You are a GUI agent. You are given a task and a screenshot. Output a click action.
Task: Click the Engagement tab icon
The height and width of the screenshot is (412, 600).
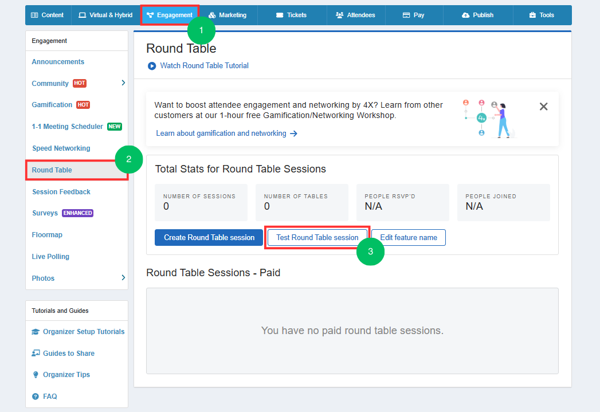point(150,15)
